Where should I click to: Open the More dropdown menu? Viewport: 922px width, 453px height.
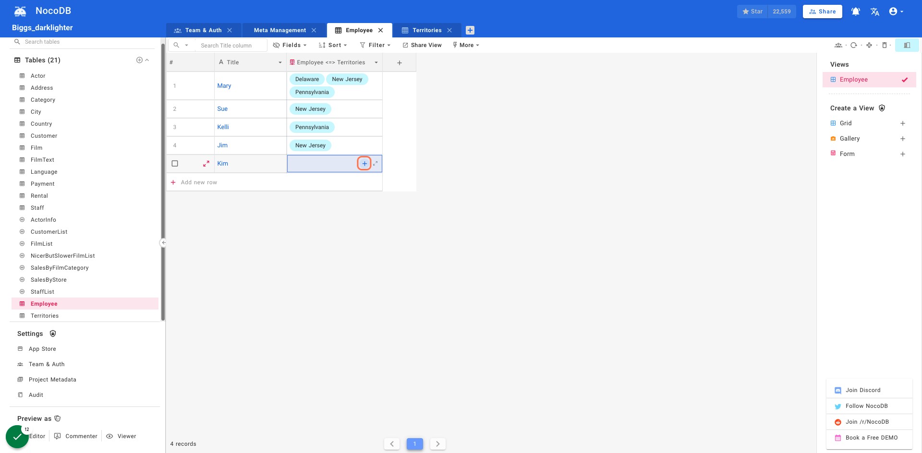(x=466, y=45)
